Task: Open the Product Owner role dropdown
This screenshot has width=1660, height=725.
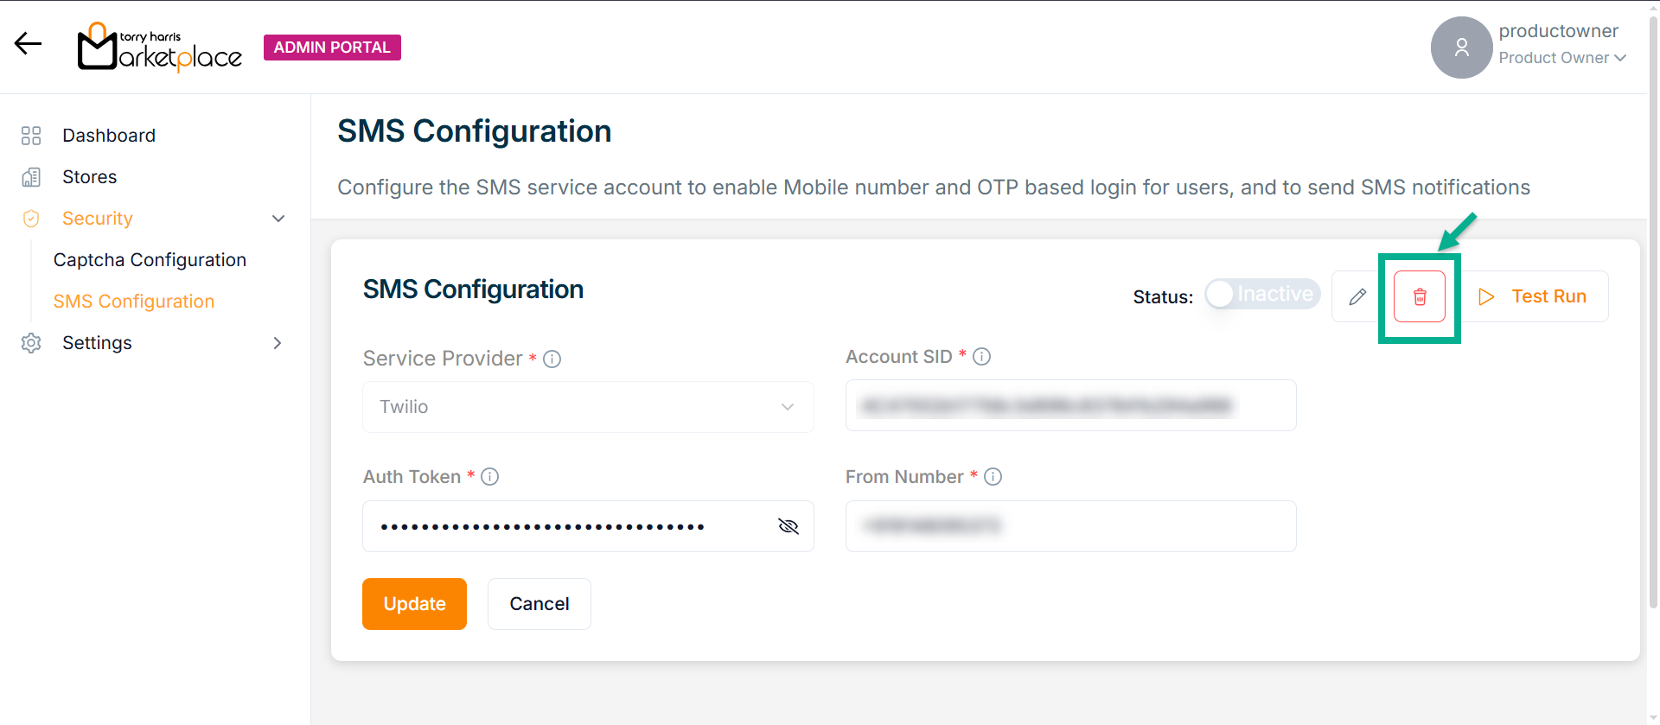Action: point(1562,58)
